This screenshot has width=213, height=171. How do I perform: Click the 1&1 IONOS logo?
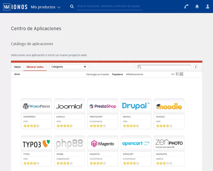pyautogui.click(x=15, y=7)
